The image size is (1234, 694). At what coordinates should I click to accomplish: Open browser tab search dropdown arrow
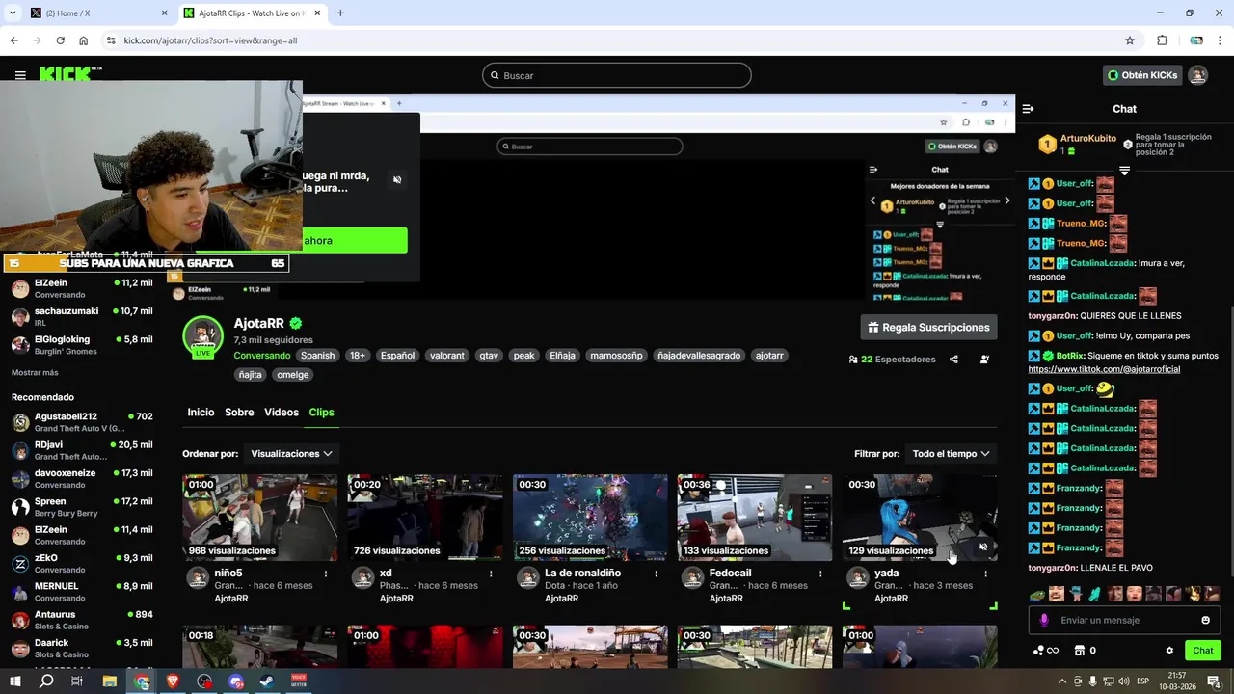pos(13,13)
